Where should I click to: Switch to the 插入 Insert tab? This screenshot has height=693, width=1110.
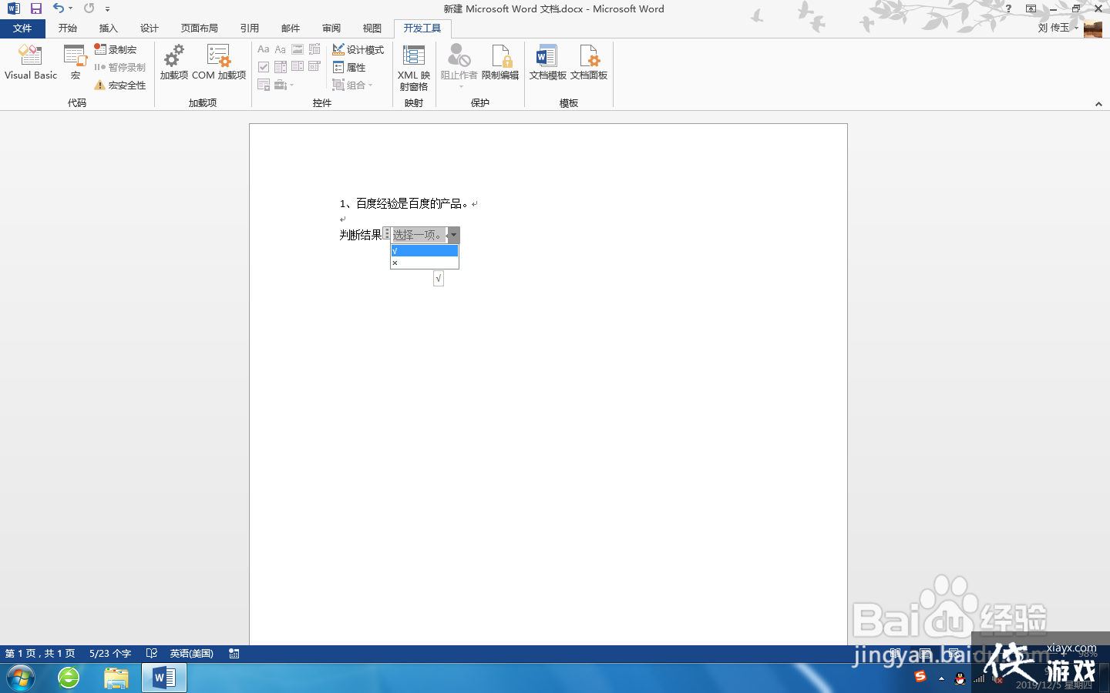click(109, 28)
